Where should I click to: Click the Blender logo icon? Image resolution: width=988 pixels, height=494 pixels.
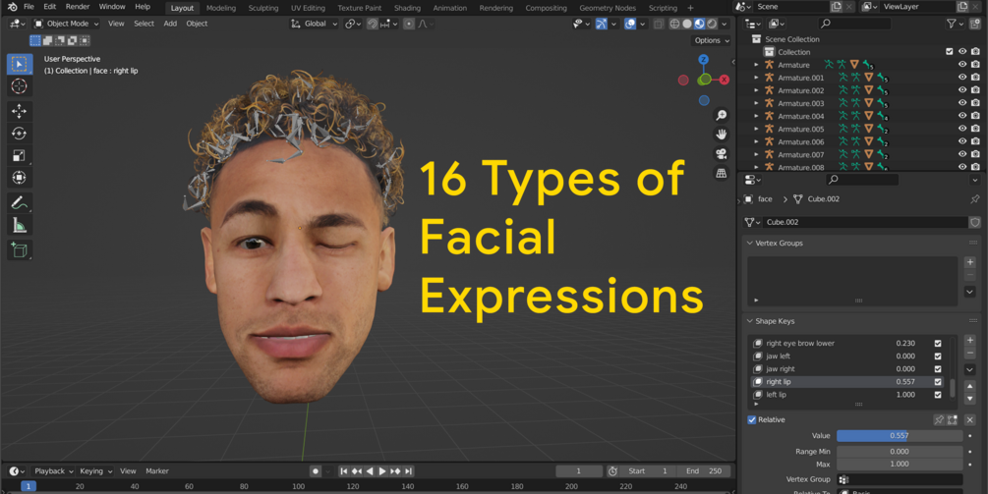pos(12,7)
